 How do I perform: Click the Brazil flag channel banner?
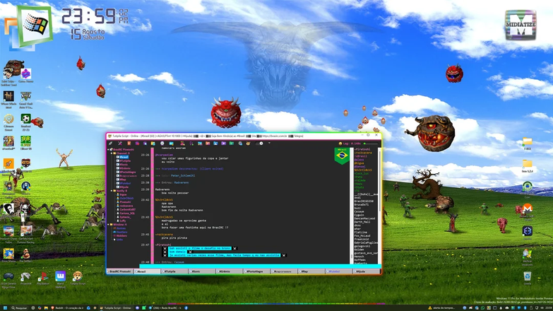pos(342,156)
